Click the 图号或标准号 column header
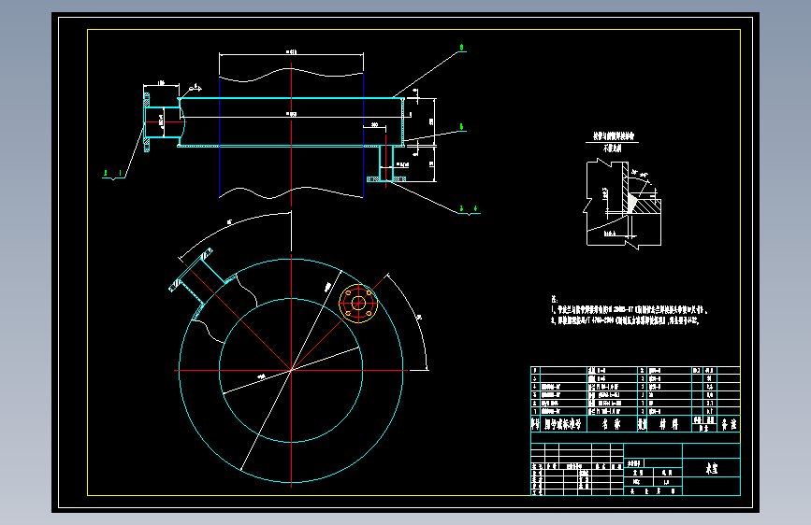Image resolution: width=811 pixels, height=525 pixels. click(x=563, y=425)
